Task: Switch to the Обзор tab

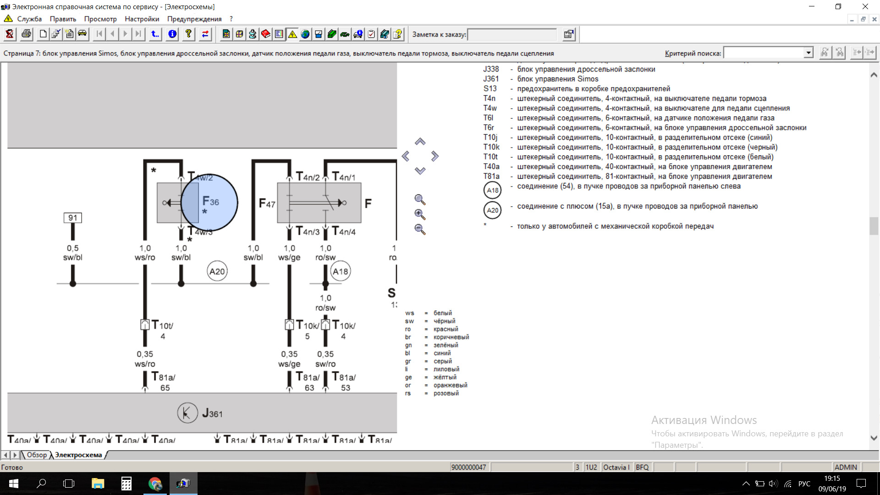Action: click(37, 455)
